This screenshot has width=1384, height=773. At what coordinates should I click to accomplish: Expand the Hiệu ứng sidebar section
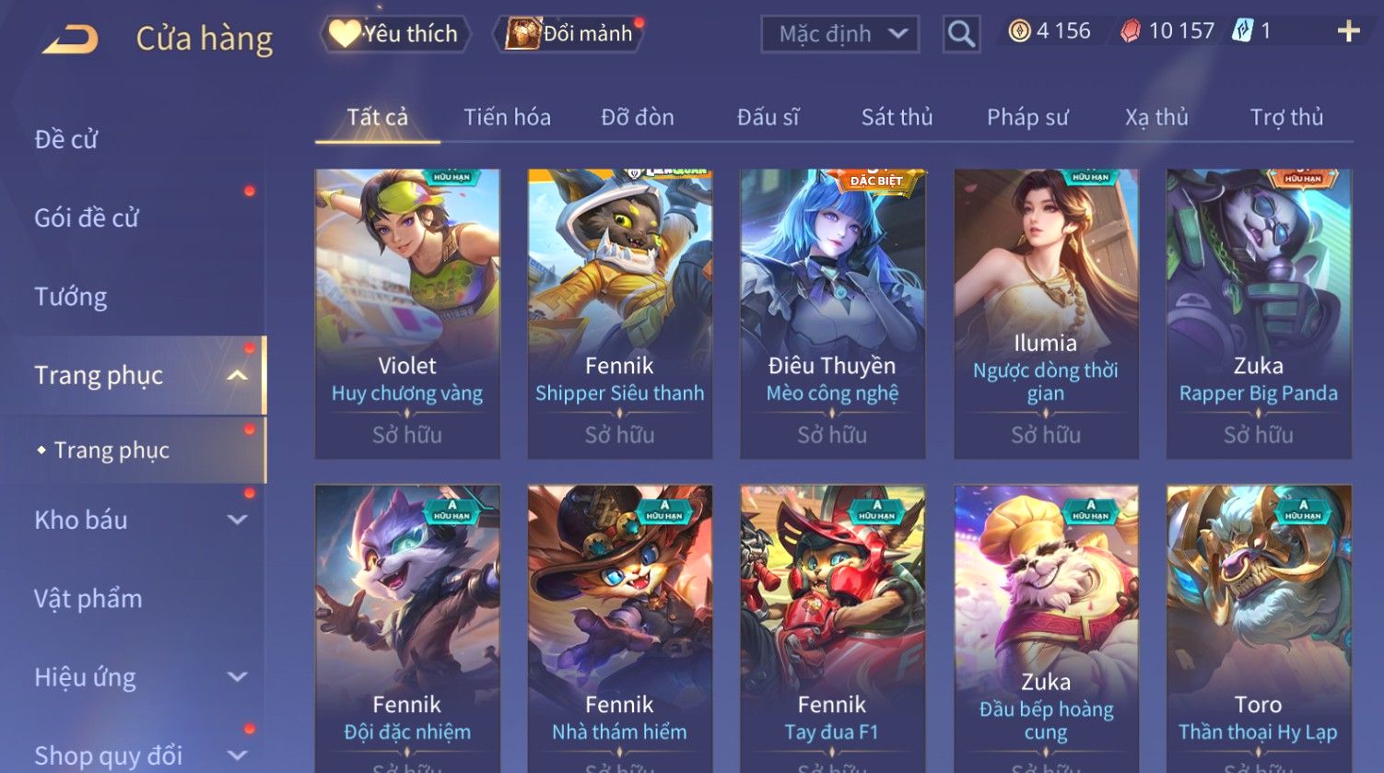[237, 677]
